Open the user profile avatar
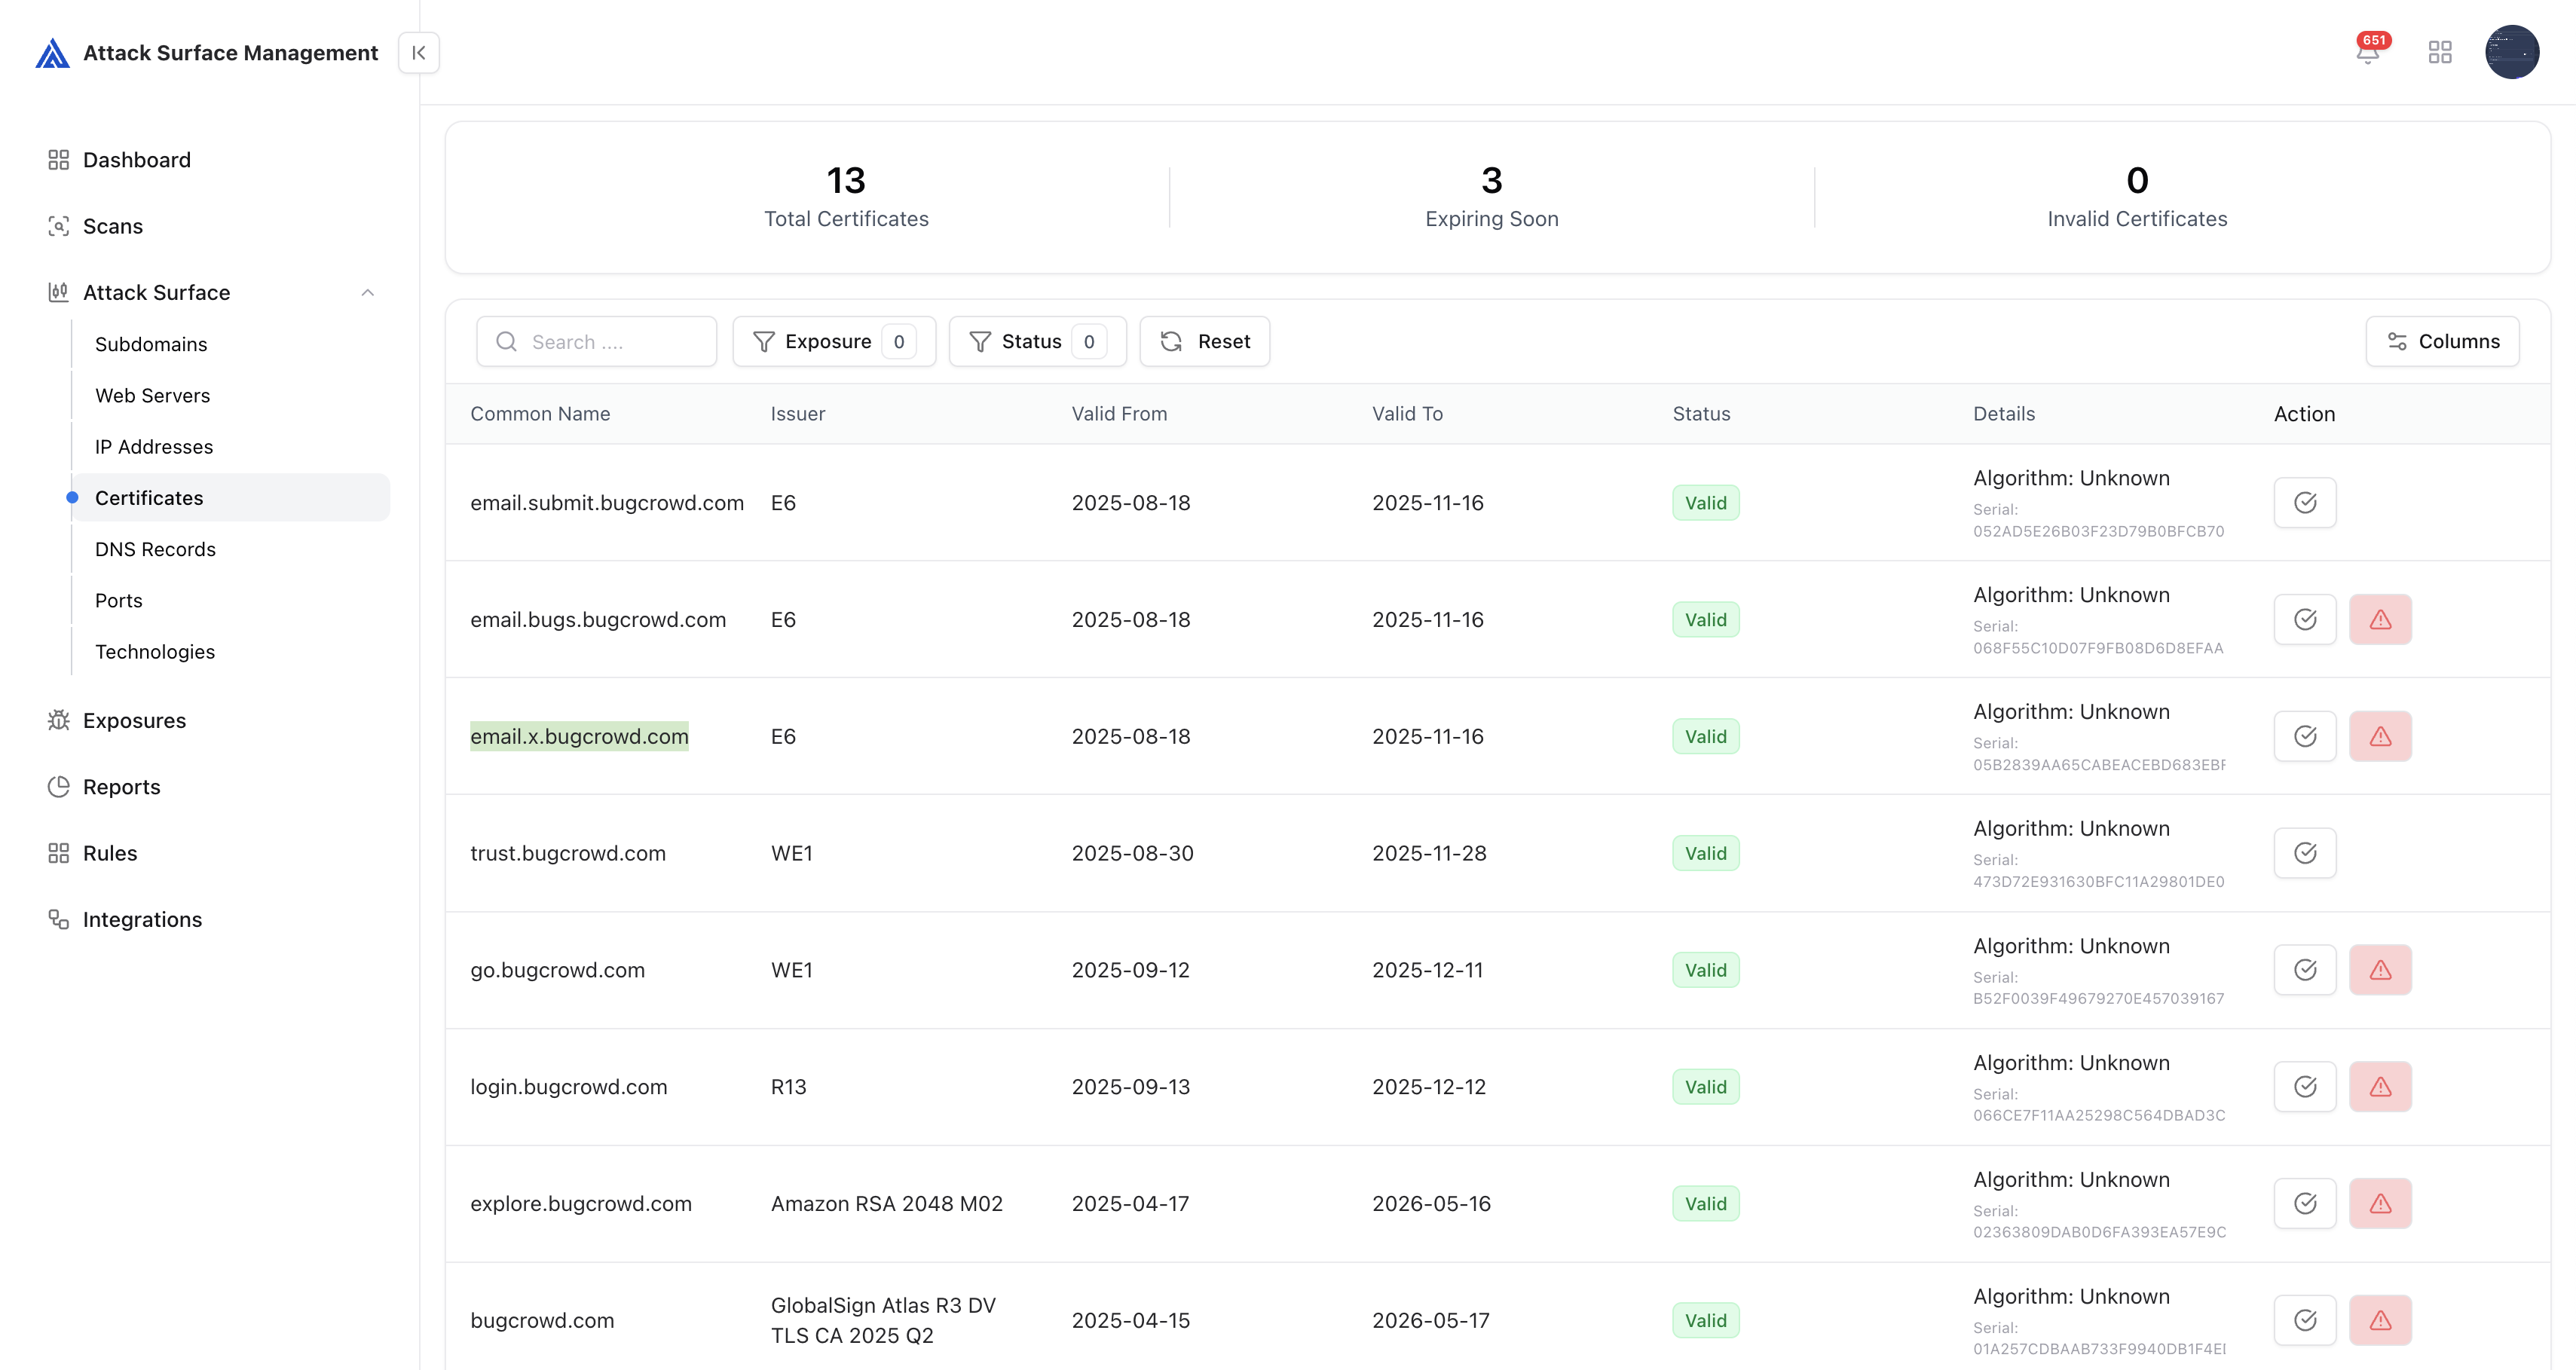This screenshot has width=2576, height=1370. pyautogui.click(x=2511, y=52)
